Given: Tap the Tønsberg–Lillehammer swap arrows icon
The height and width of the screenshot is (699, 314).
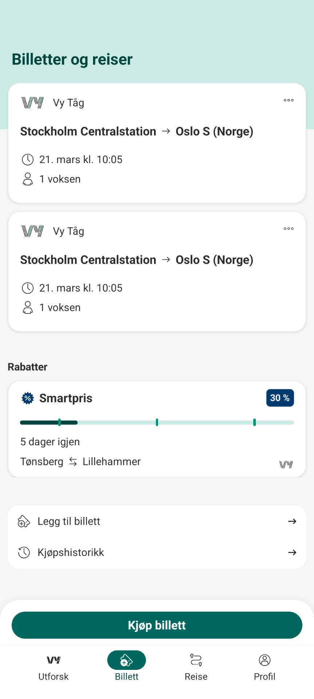Looking at the screenshot, I should [73, 462].
